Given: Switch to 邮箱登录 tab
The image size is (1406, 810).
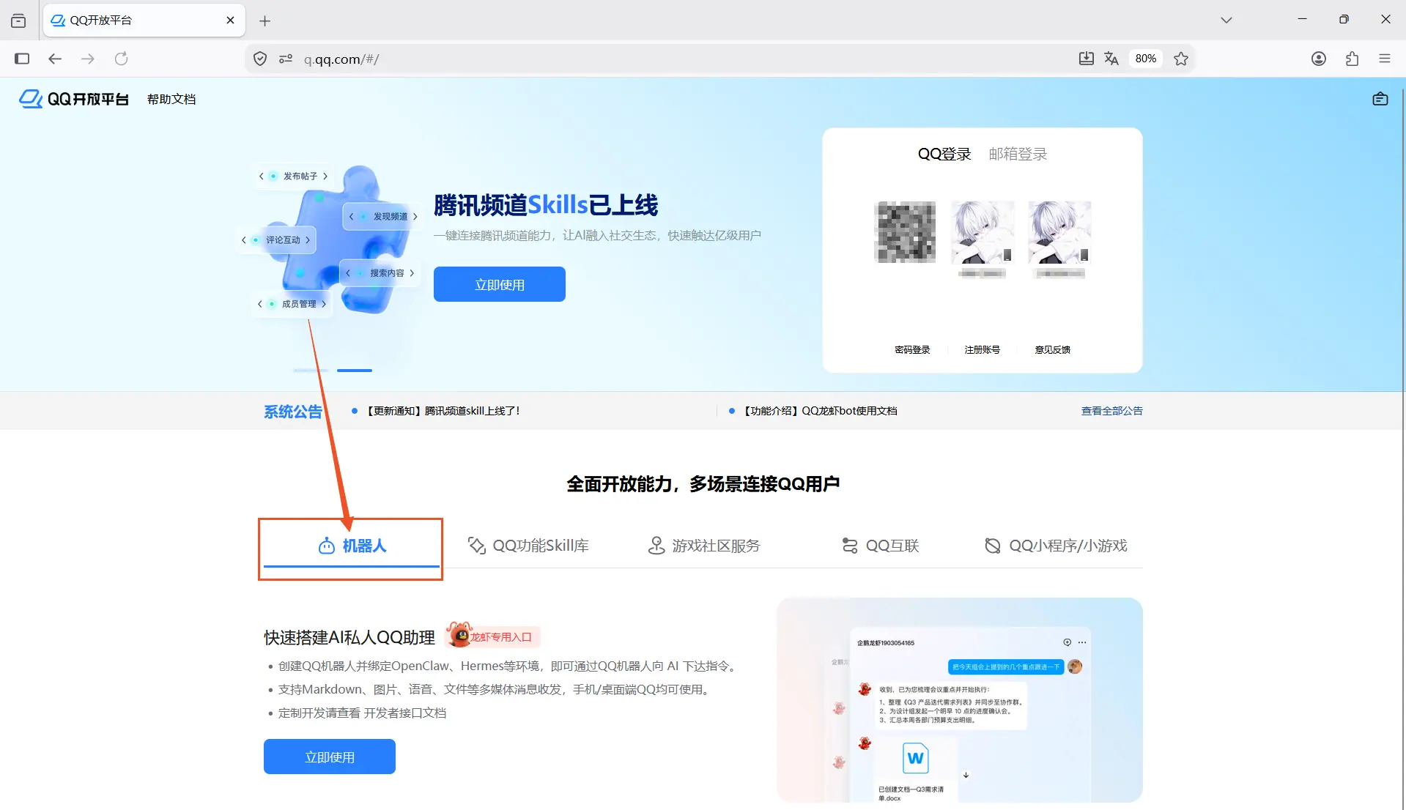Looking at the screenshot, I should click(x=1018, y=154).
